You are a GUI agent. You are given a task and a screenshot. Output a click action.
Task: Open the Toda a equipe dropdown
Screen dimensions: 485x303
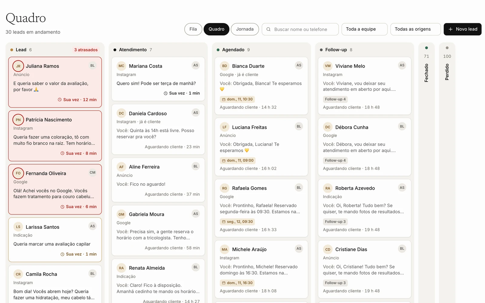point(364,29)
